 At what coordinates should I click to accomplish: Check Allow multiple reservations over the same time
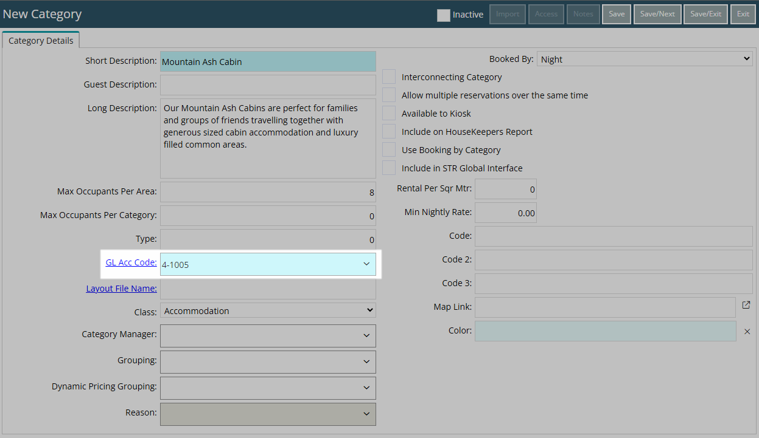click(389, 95)
